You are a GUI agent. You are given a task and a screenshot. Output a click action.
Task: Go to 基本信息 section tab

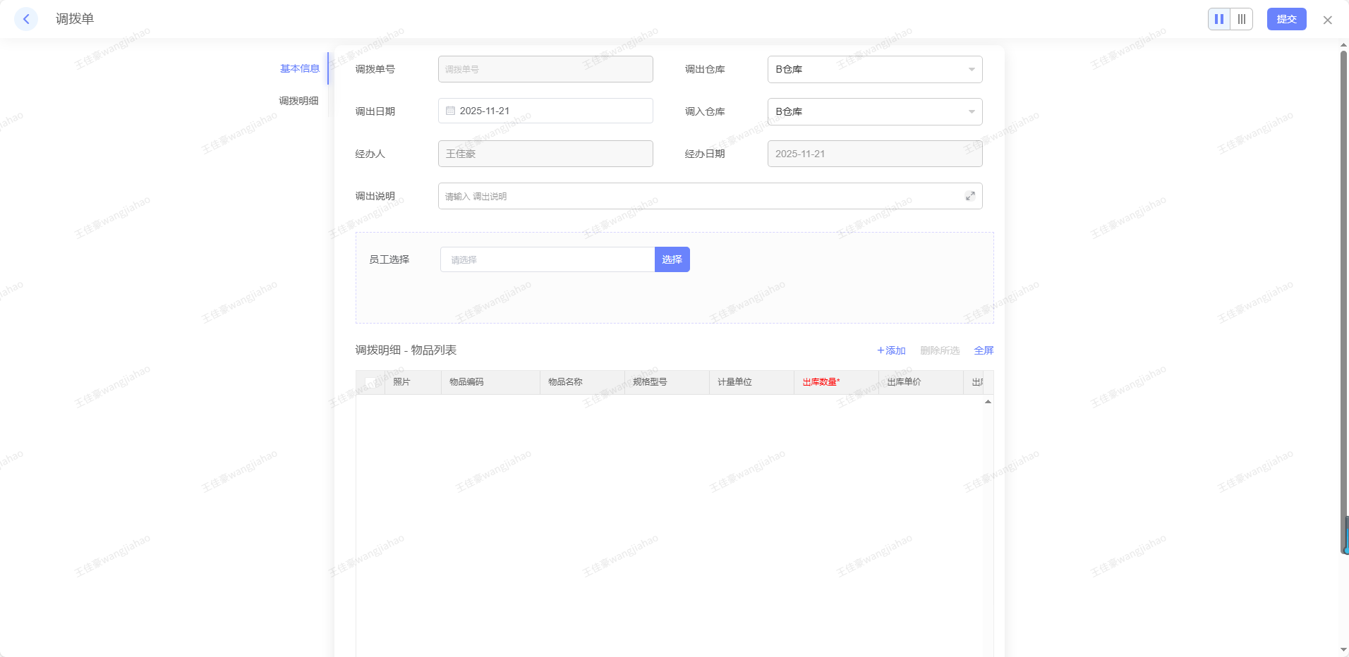click(300, 68)
